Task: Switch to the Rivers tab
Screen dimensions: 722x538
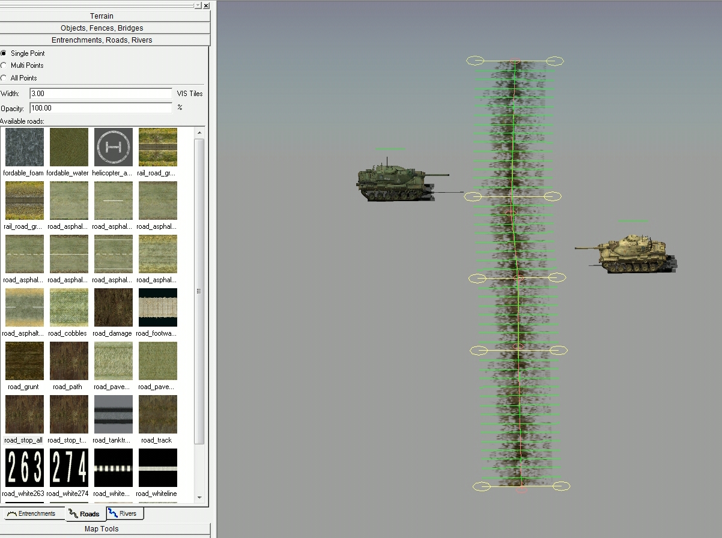Action: point(125,514)
